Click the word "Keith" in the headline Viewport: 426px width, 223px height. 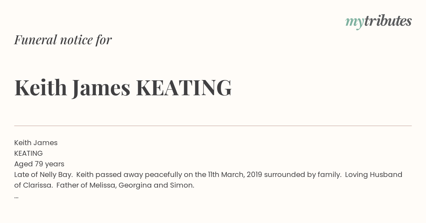(x=40, y=87)
